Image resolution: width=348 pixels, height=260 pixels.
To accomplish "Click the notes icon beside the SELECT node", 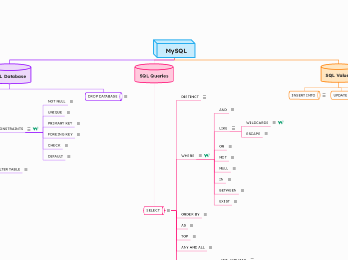I will 168,210.
